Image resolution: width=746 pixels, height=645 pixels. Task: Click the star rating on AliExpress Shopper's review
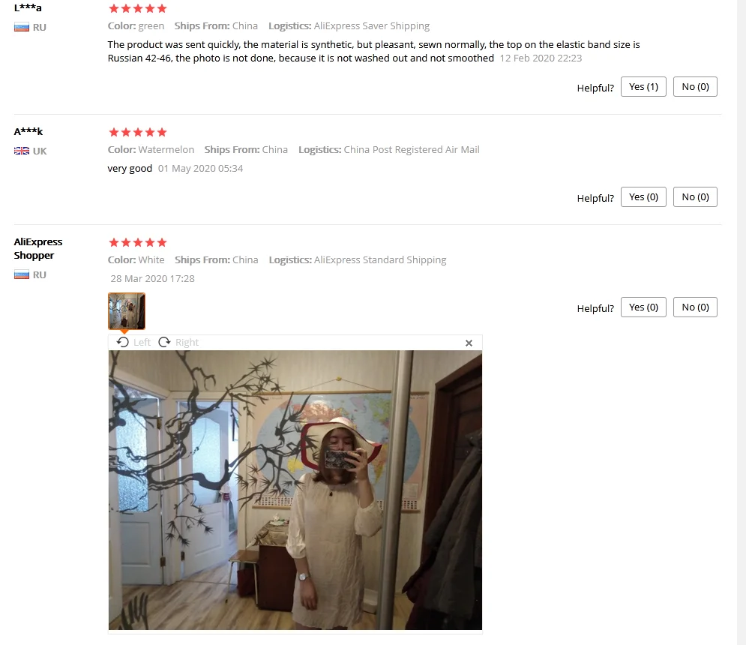pyautogui.click(x=137, y=243)
